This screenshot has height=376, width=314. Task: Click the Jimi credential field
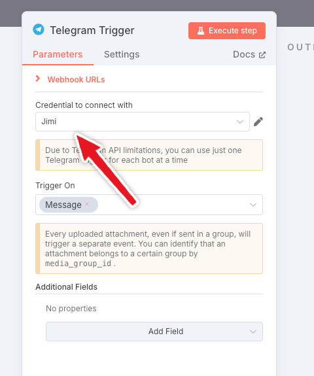(143, 122)
